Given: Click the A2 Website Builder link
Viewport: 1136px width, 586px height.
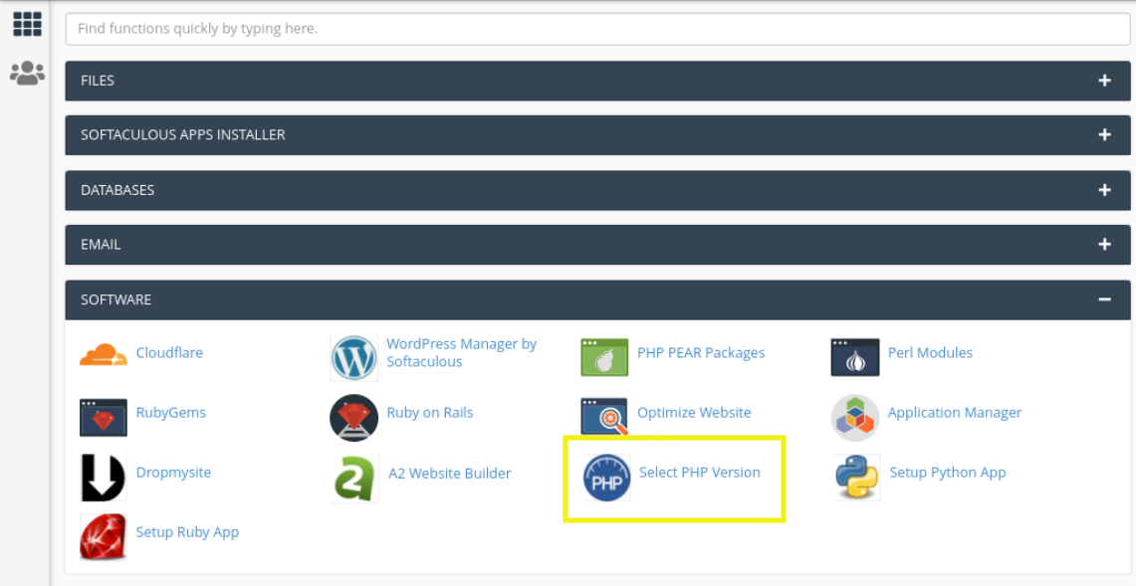Looking at the screenshot, I should [449, 474].
